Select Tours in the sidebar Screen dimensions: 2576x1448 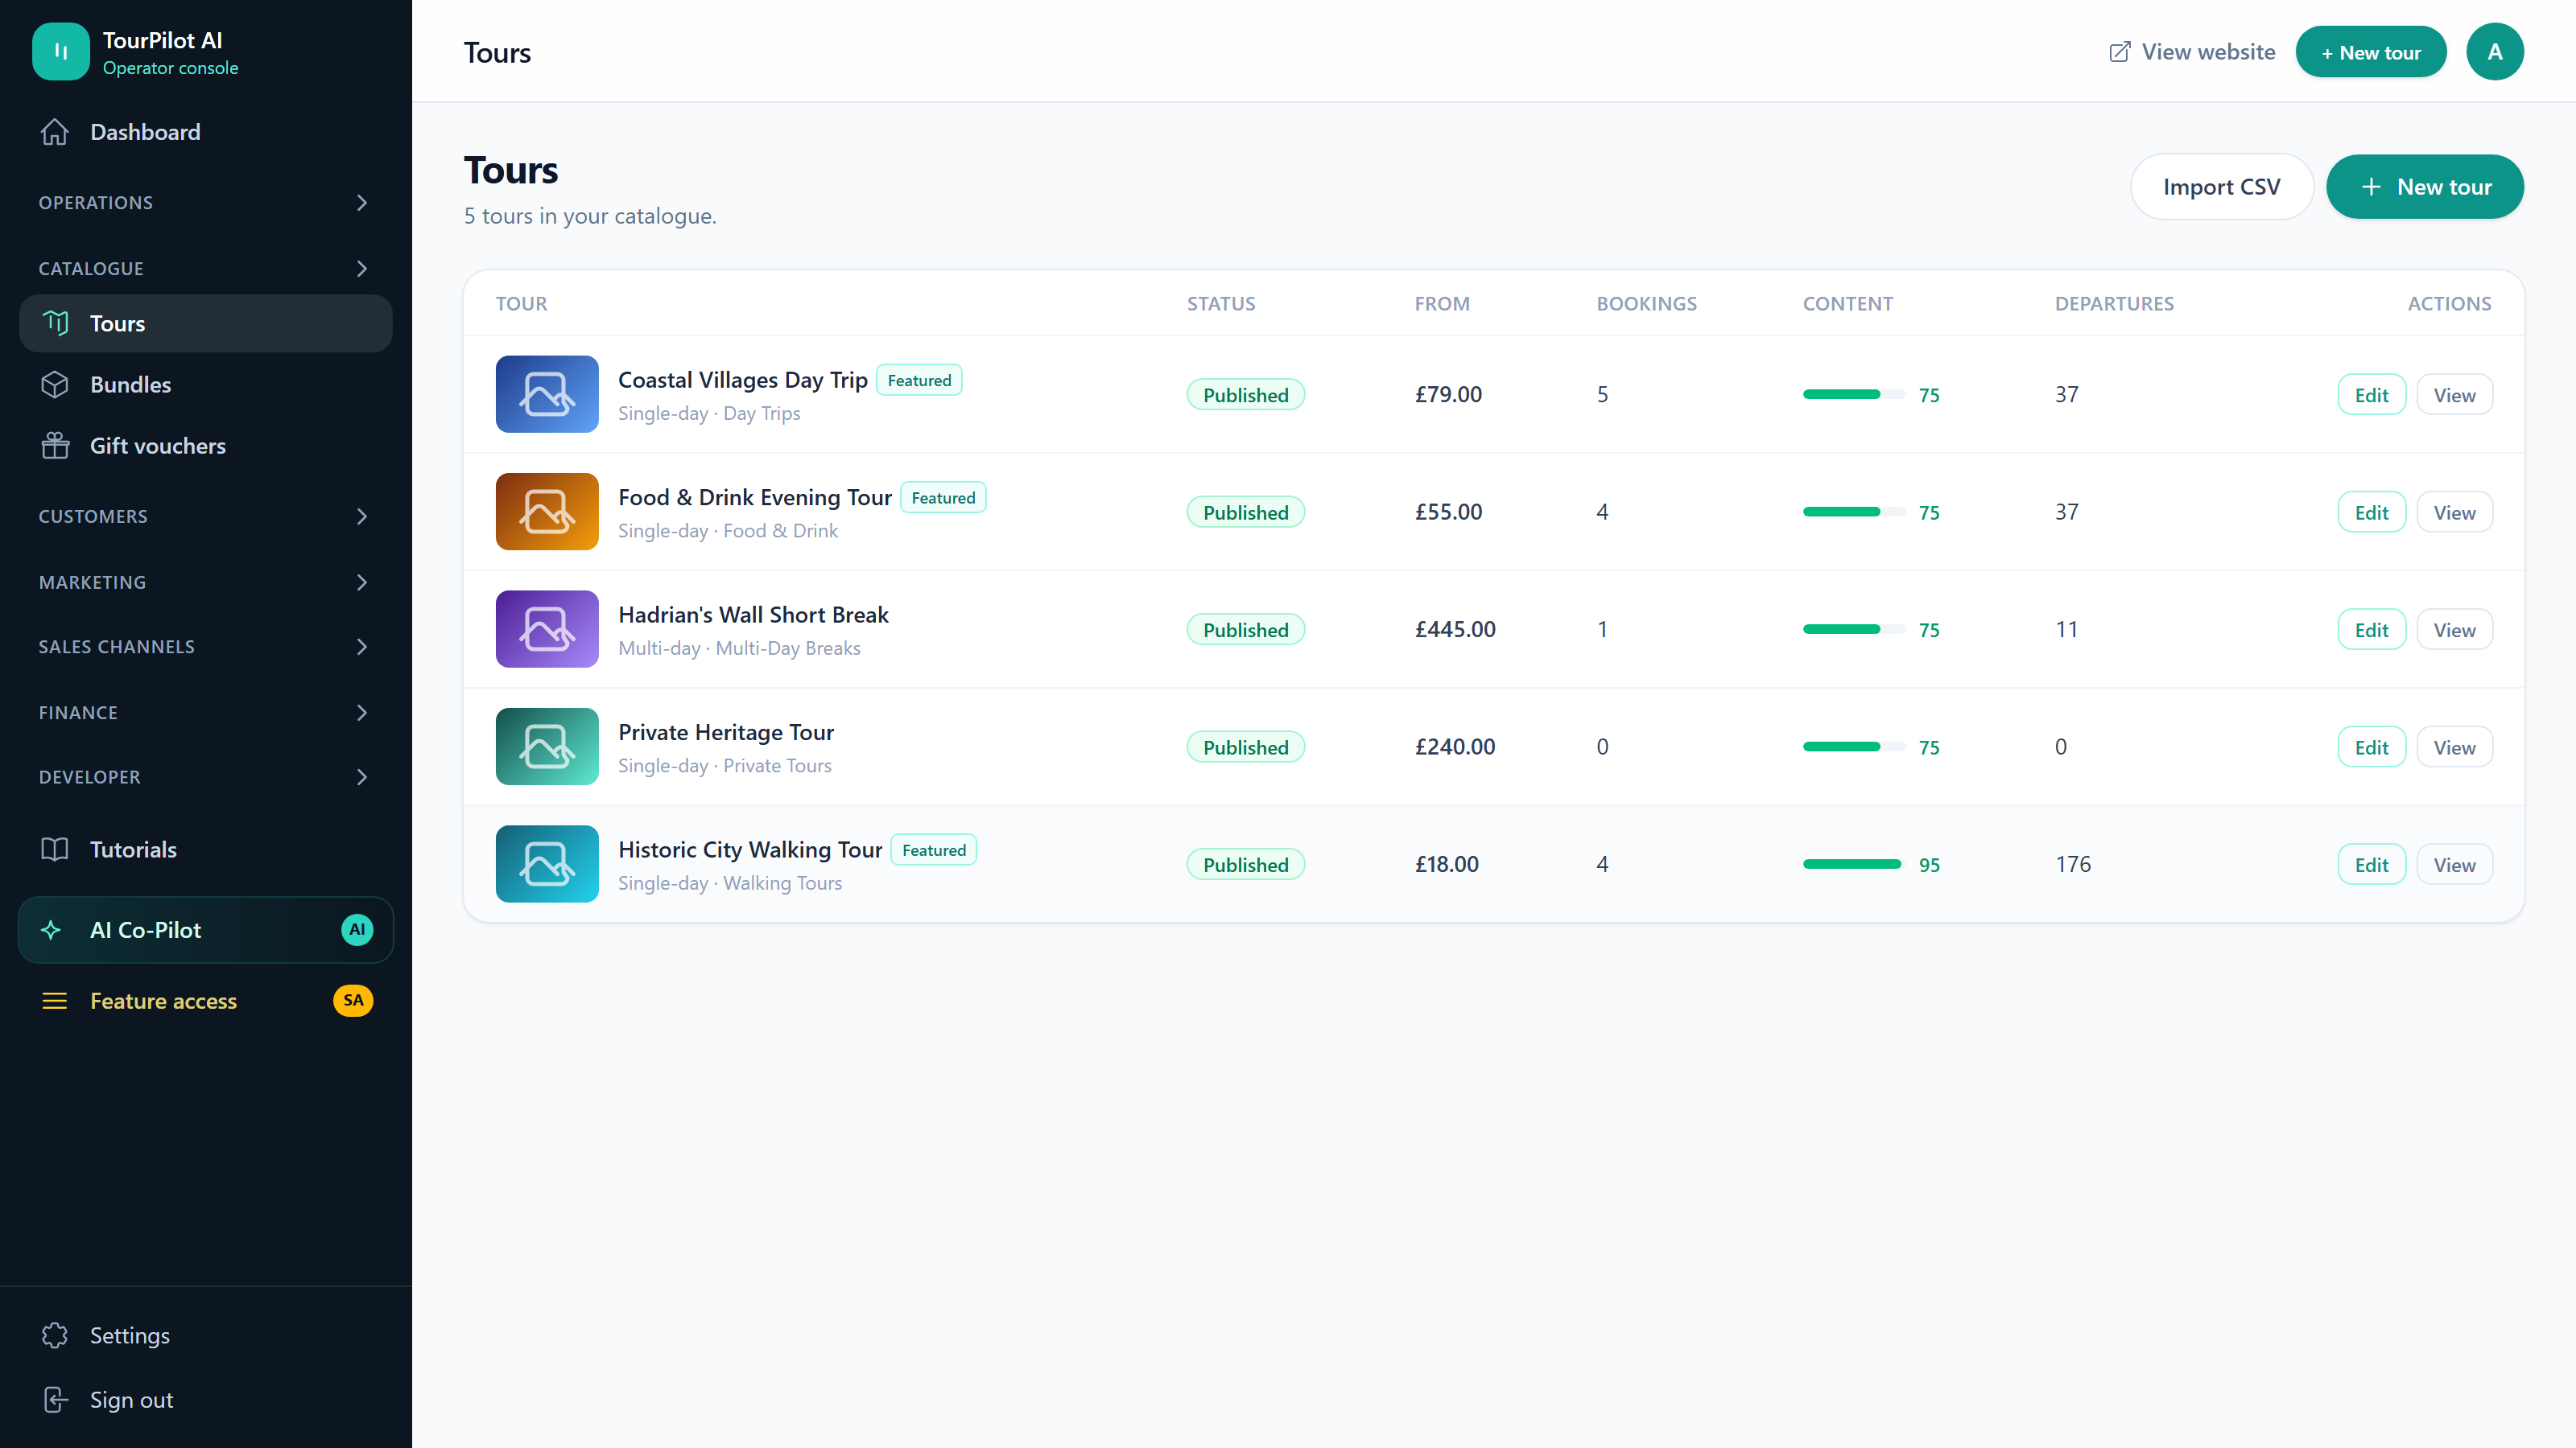206,323
